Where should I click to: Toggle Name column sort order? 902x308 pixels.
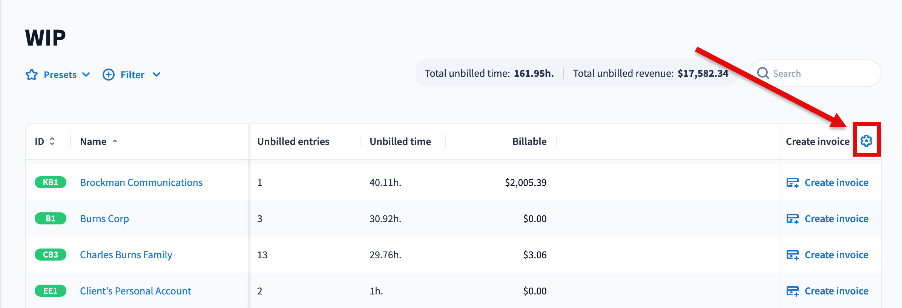[115, 141]
